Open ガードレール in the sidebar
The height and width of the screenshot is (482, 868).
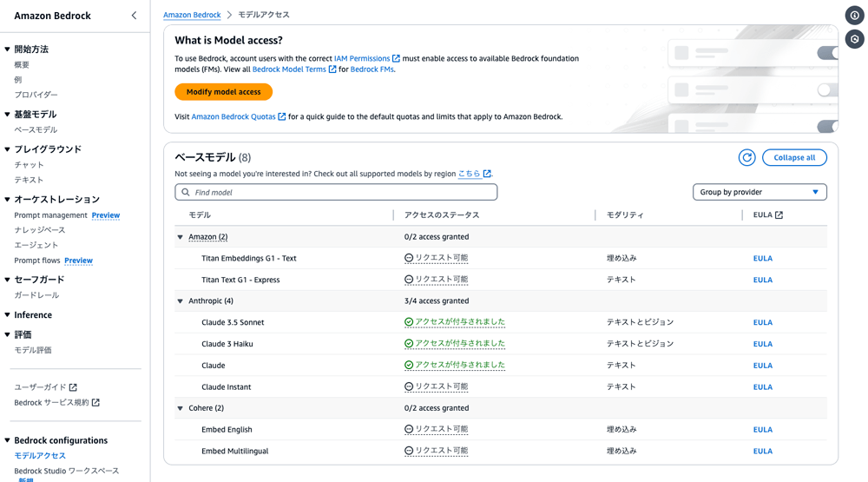(x=36, y=295)
